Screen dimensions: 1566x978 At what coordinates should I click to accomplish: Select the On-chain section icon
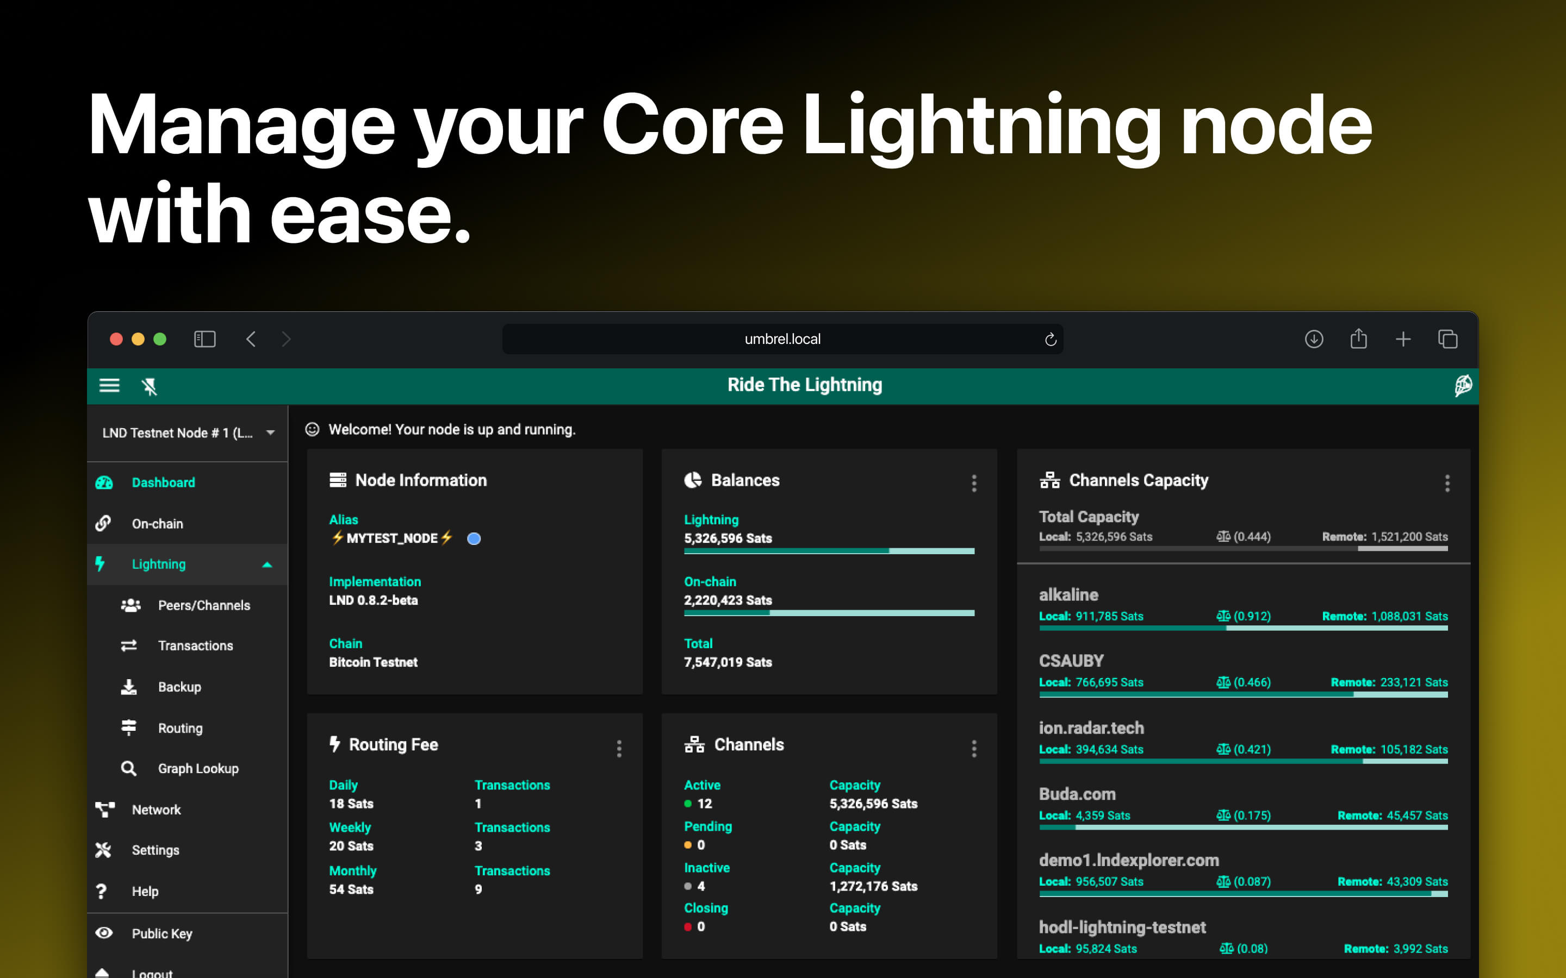click(104, 523)
